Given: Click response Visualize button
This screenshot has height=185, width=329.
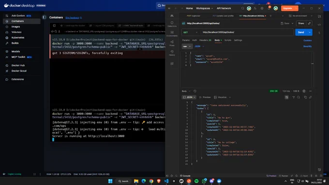Looking at the screenshot, I should pyautogui.click(x=220, y=97).
